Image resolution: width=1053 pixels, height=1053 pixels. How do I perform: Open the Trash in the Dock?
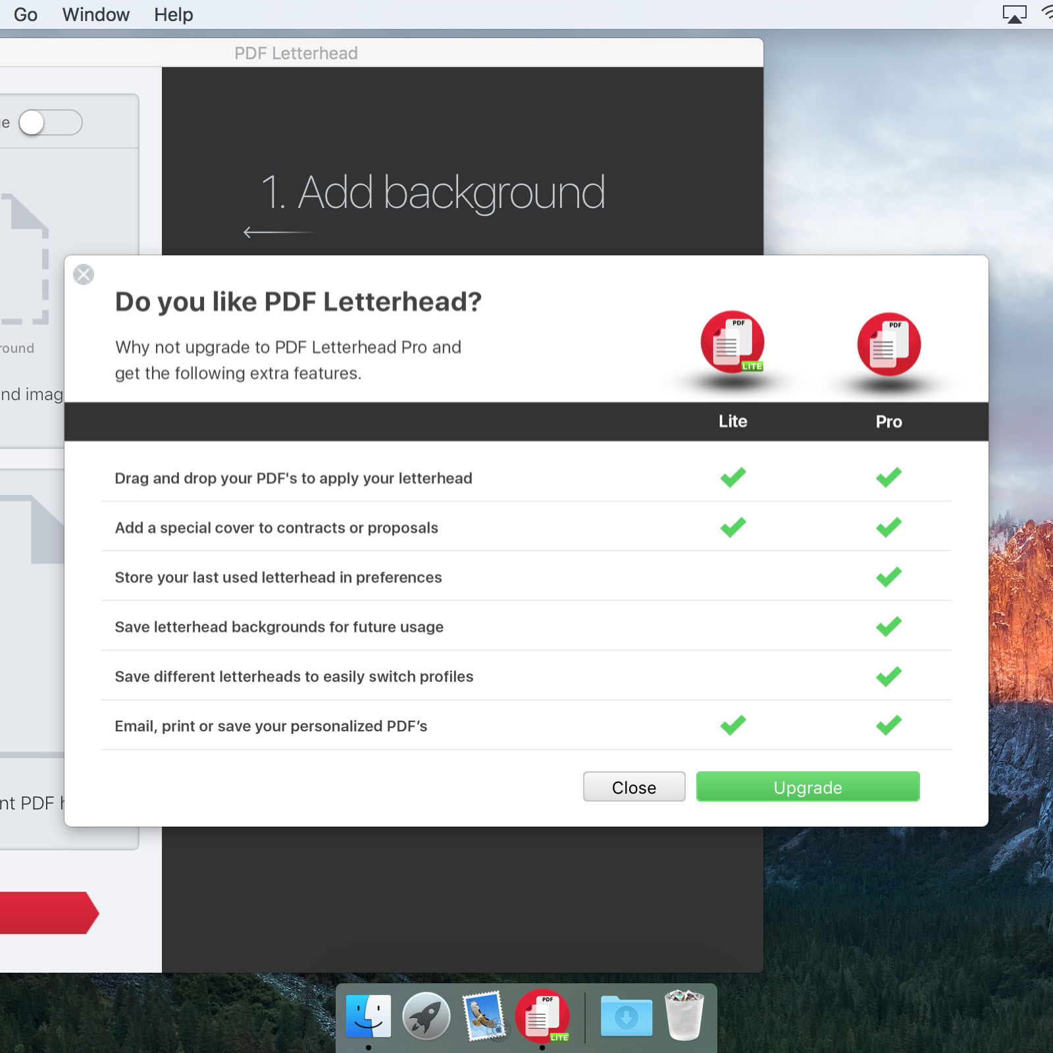point(684,1015)
